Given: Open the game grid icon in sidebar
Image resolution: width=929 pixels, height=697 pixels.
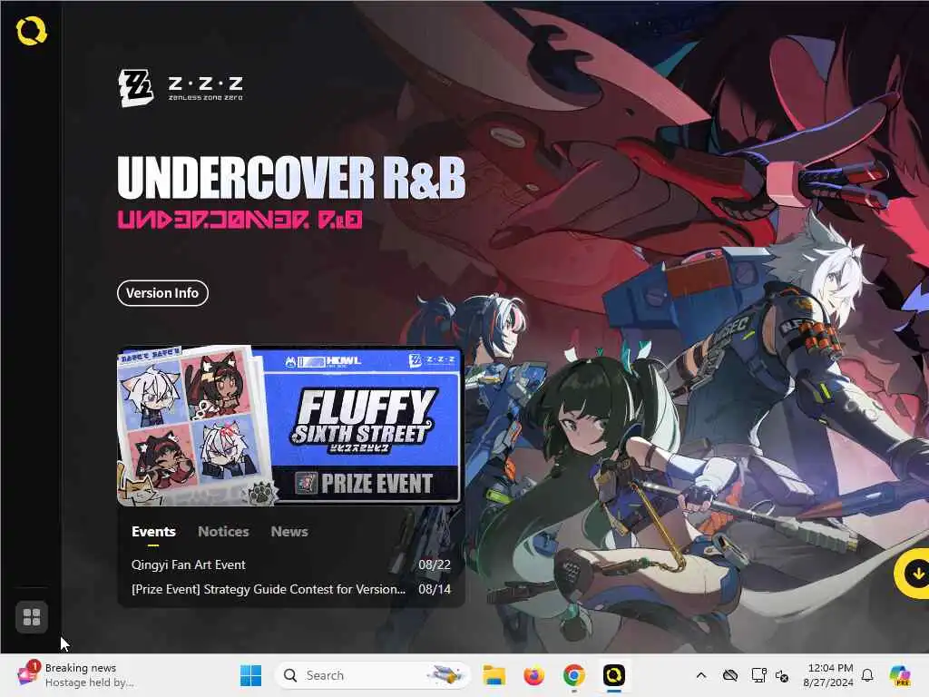Looking at the screenshot, I should click(x=32, y=617).
